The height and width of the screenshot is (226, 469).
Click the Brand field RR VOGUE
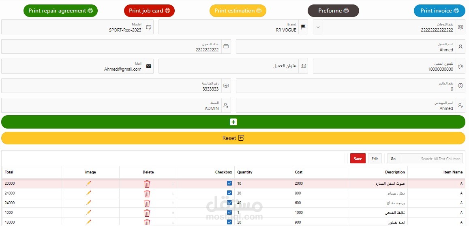229,27
